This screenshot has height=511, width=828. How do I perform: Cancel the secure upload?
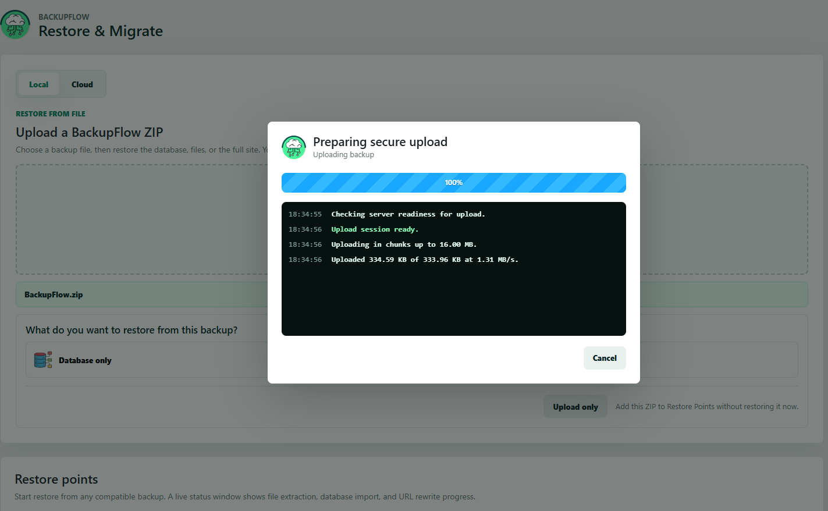tap(605, 358)
